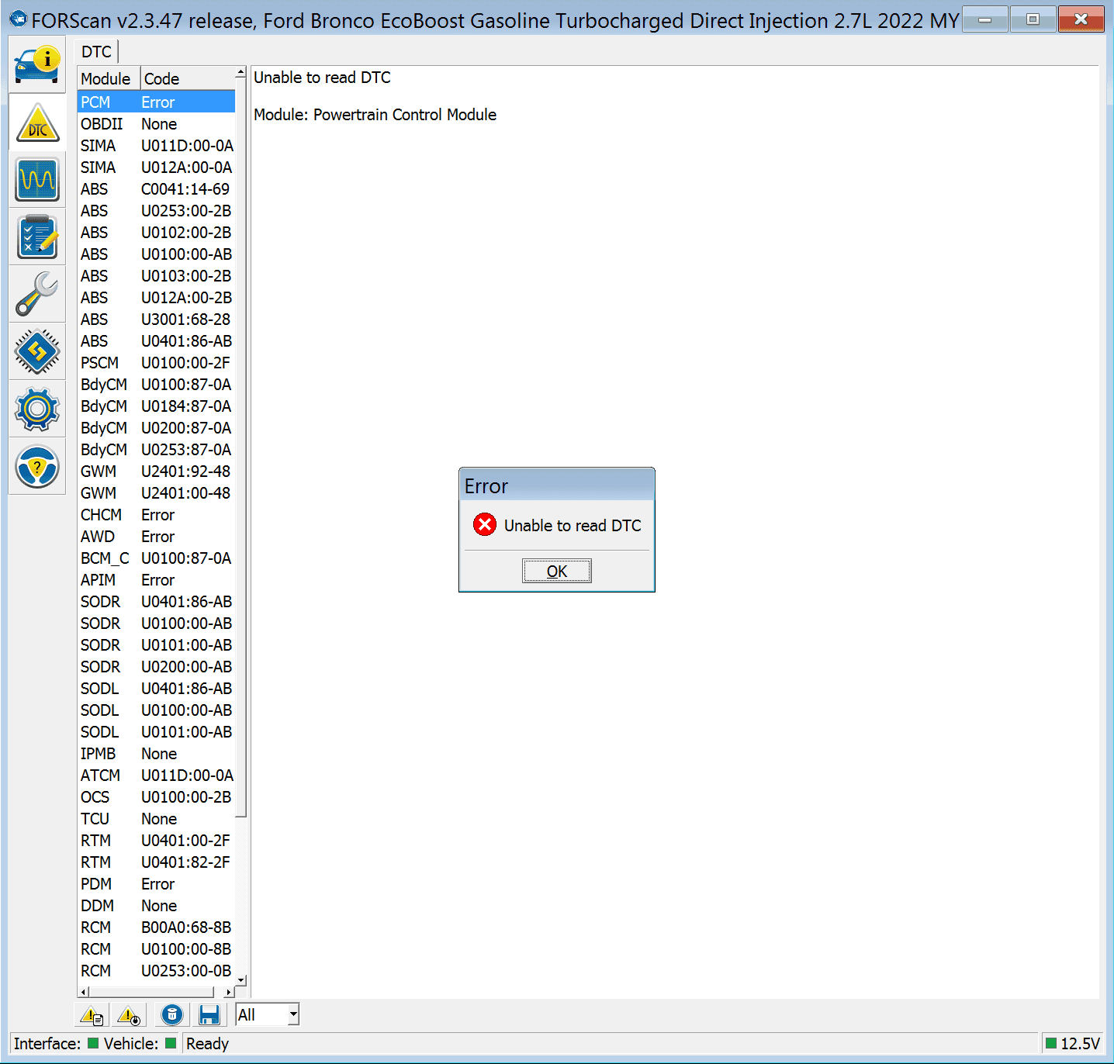The image size is (1114, 1064).
Task: Click the blue trash clear DTC button
Action: (172, 1014)
